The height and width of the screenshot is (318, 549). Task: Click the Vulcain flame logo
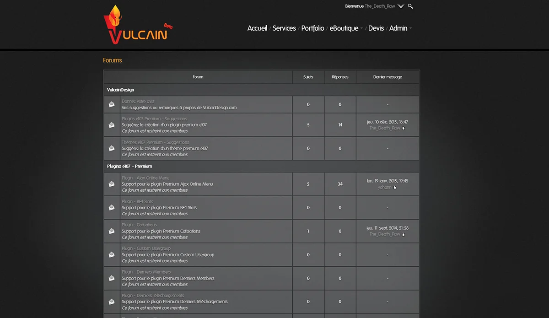click(137, 25)
